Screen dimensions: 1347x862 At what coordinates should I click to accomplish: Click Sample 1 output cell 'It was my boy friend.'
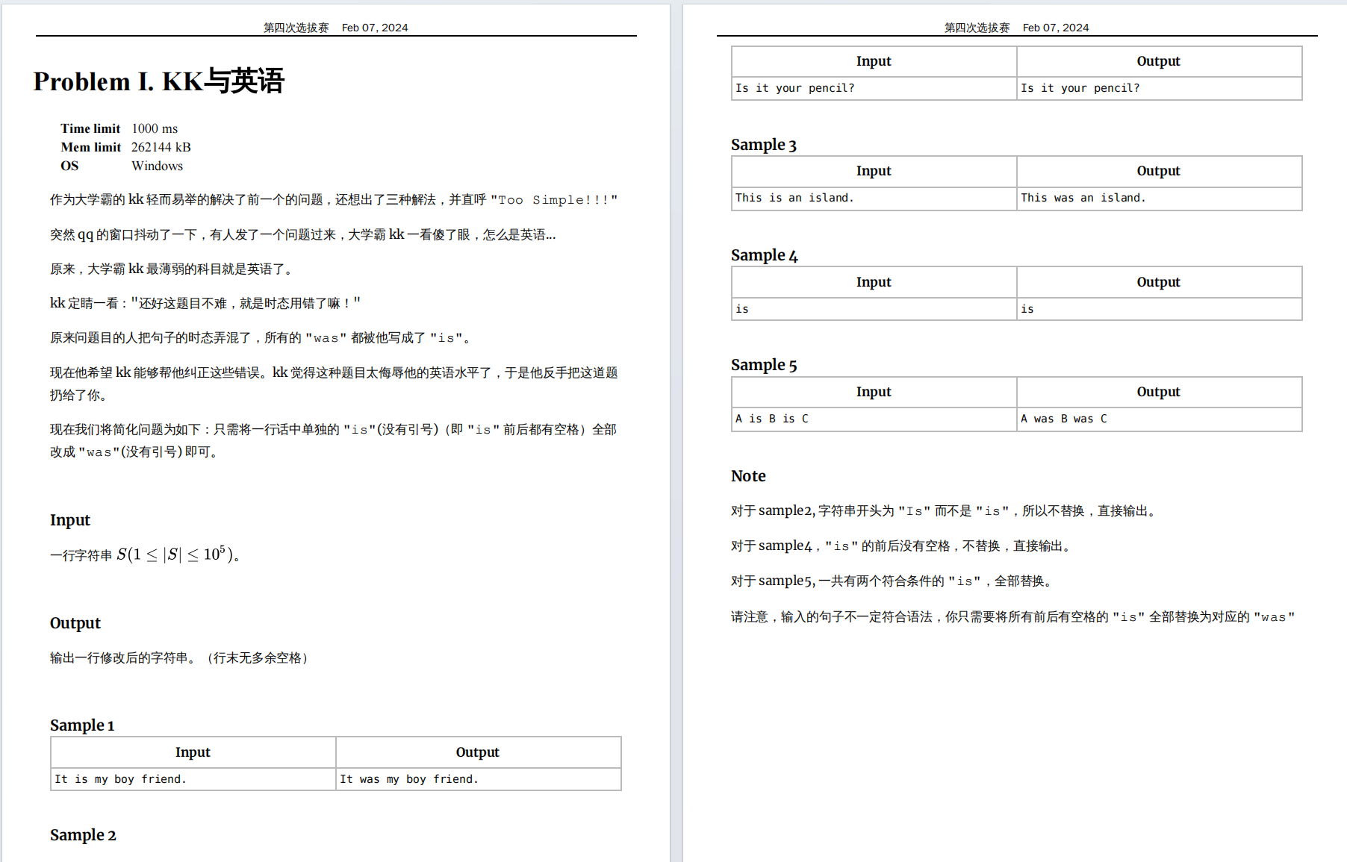point(479,779)
